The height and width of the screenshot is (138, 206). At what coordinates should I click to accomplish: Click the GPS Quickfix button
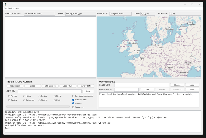pyautogui.click(x=50, y=86)
